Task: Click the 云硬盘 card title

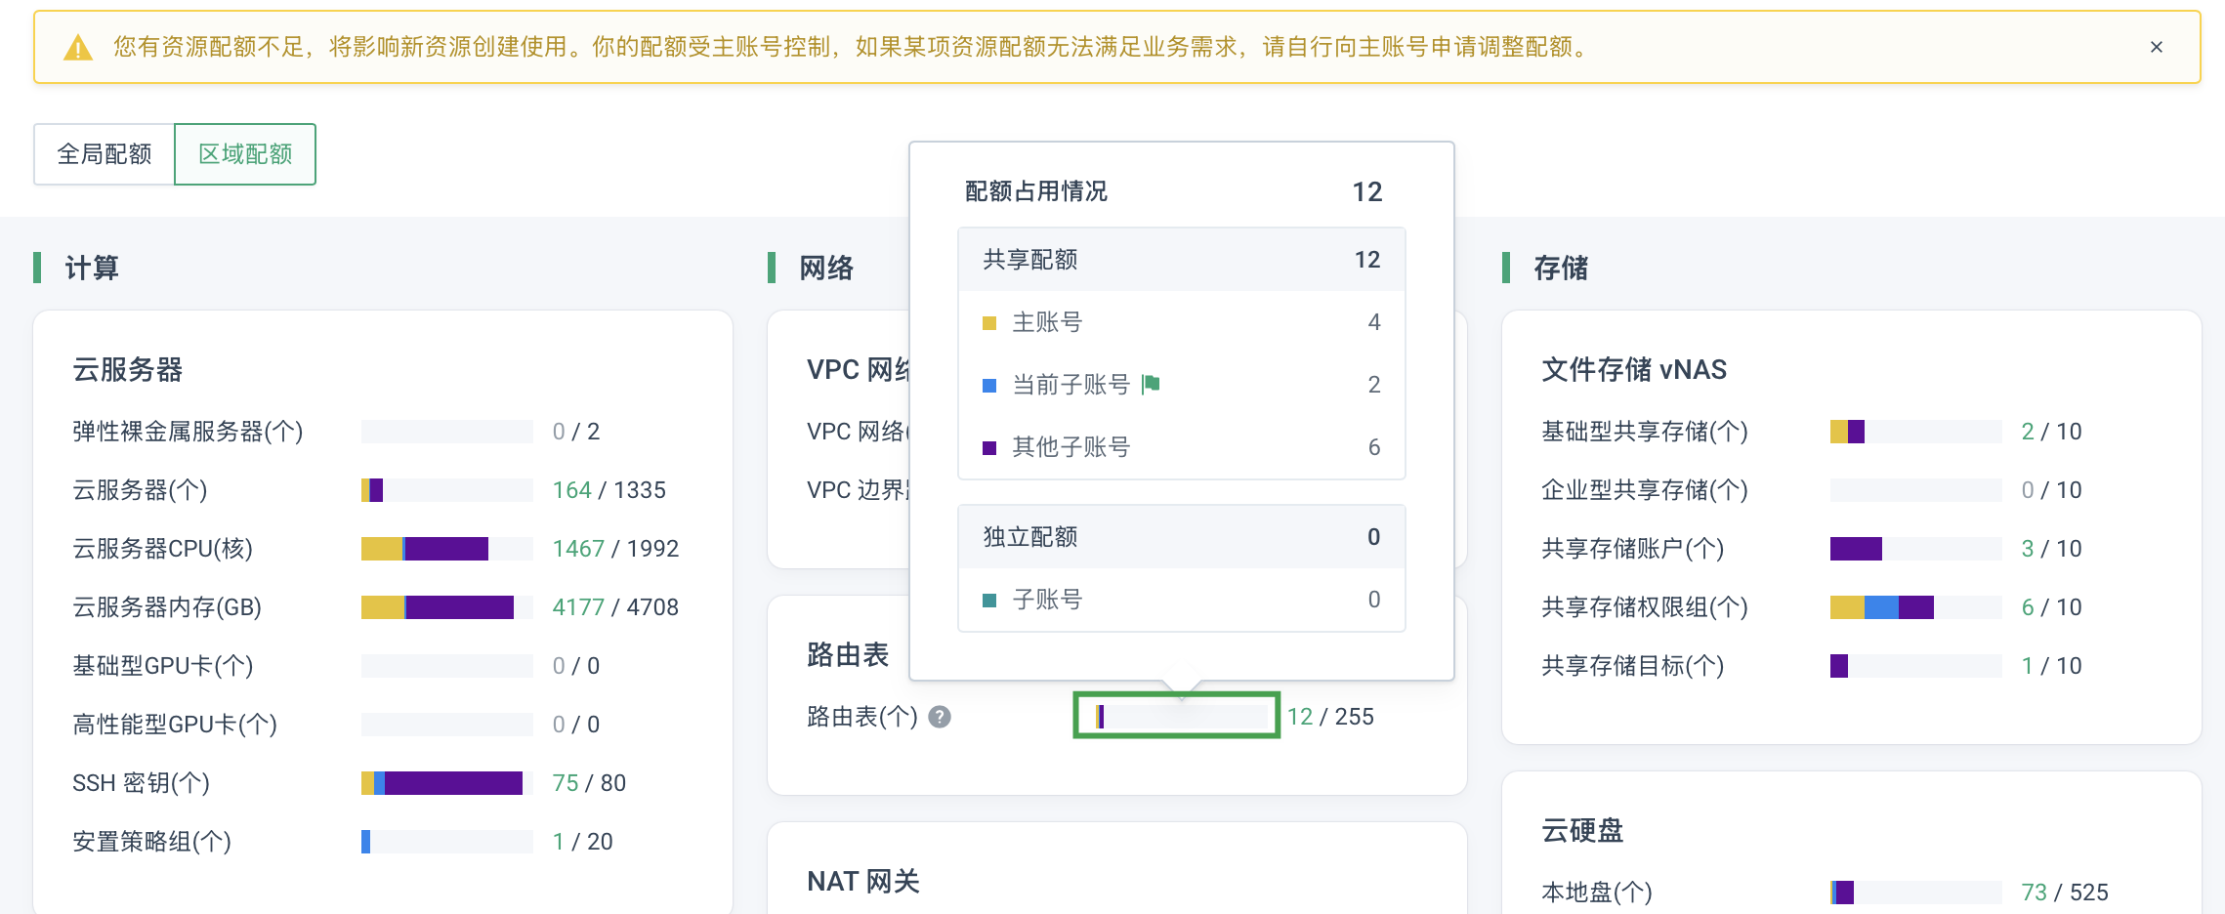Action: [x=1582, y=831]
